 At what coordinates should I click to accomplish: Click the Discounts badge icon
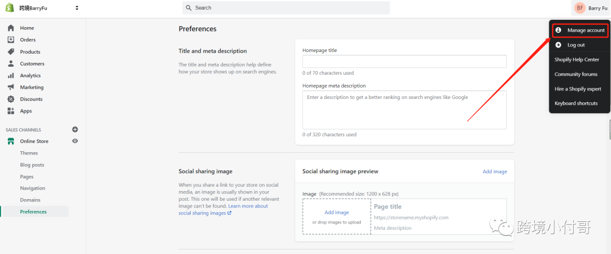tap(11, 99)
